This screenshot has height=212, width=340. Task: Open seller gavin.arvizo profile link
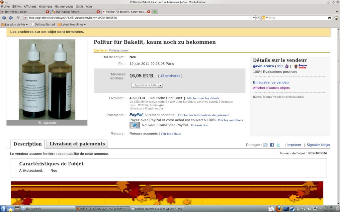(263, 66)
